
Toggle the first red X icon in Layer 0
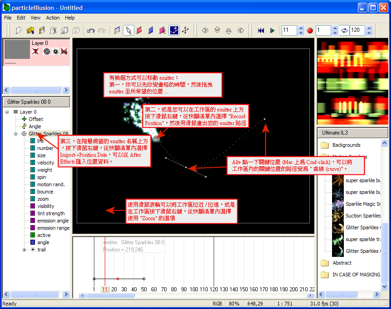[x=35, y=52]
